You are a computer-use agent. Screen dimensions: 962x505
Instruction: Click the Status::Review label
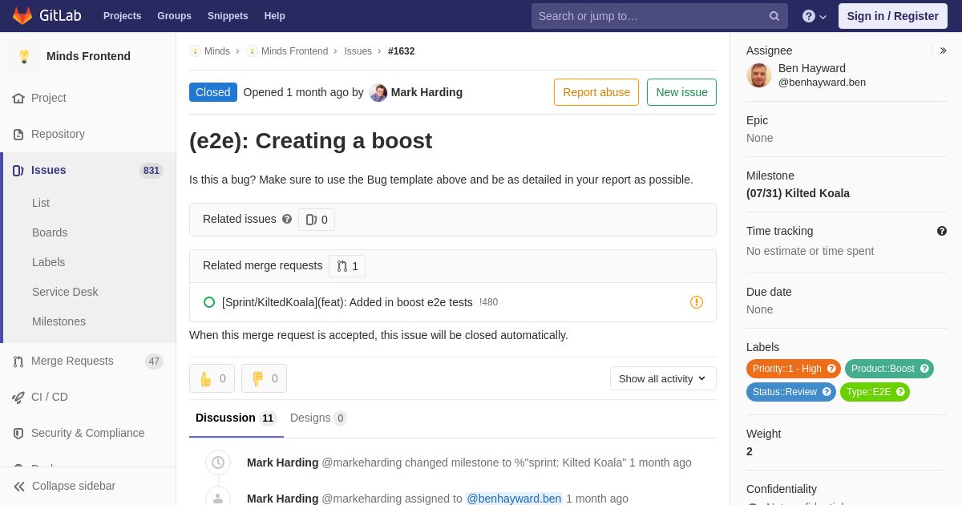791,392
